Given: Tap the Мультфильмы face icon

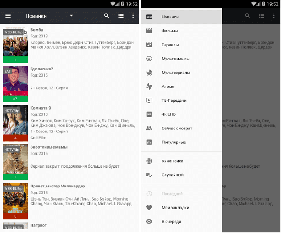Looking at the screenshot, I should click(149, 59).
